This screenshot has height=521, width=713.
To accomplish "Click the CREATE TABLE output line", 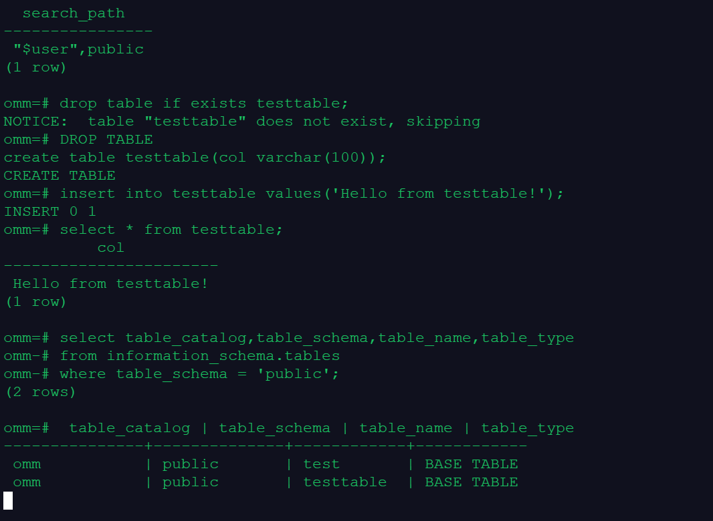I will point(60,176).
